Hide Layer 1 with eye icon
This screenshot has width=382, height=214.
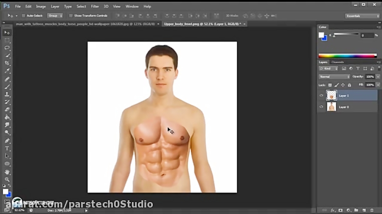point(321,96)
